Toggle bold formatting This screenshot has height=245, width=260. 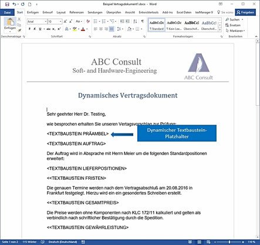point(29,29)
